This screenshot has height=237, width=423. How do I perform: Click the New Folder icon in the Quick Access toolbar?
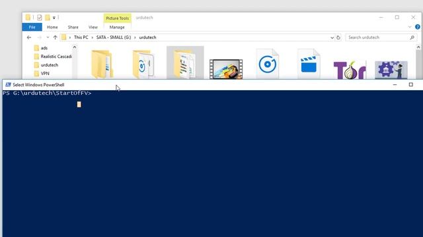click(x=48, y=18)
